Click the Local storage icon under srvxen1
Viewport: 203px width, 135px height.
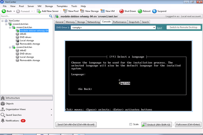18,41
